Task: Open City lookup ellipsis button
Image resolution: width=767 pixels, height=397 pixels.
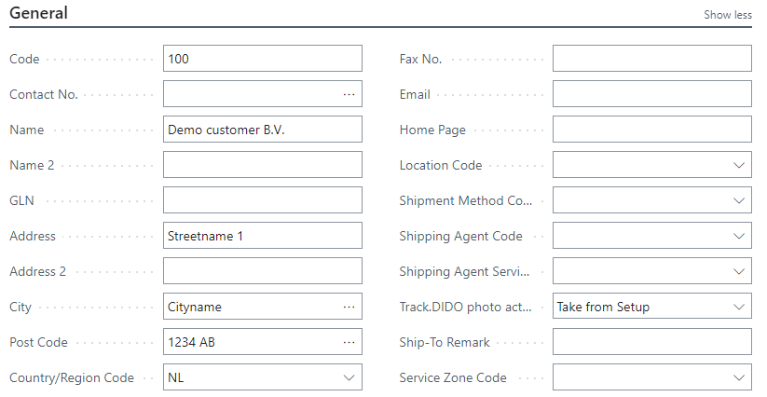Action: pyautogui.click(x=349, y=307)
